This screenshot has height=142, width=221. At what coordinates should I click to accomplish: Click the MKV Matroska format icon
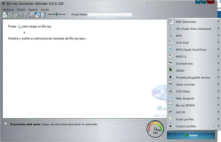point(170,21)
